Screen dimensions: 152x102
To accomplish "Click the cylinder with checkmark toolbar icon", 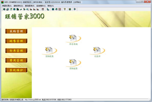I will click(x=18, y=9).
